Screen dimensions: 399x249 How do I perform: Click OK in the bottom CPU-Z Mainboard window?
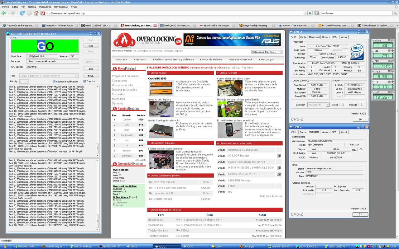pyautogui.click(x=360, y=214)
